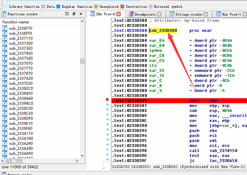This screenshot has height=175, width=247.
Task: Select function sub_2339DF0 in list
Action: [x=21, y=118]
